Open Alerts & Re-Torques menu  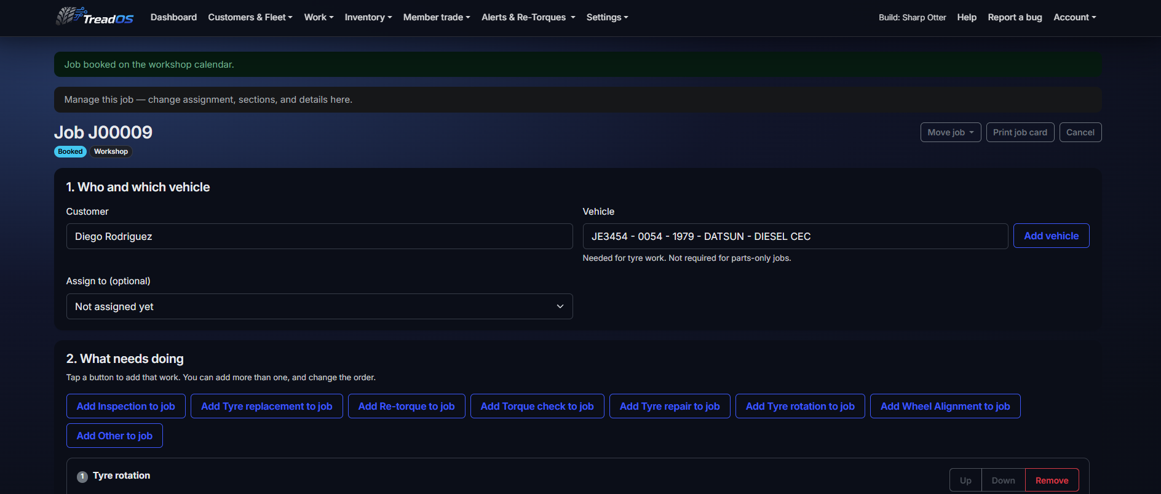528,17
